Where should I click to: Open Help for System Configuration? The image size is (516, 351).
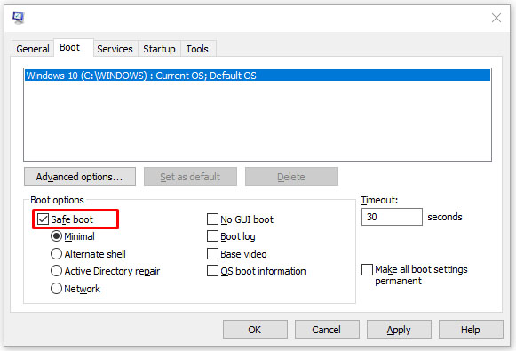tap(471, 330)
